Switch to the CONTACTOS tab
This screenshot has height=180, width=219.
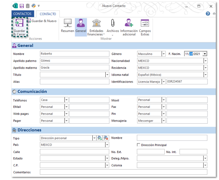click(x=22, y=14)
